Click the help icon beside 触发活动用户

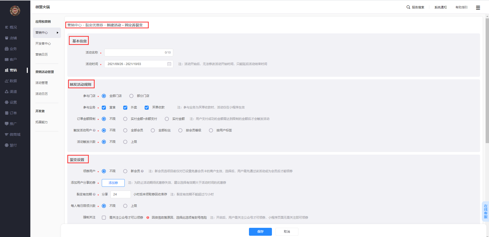94,130
